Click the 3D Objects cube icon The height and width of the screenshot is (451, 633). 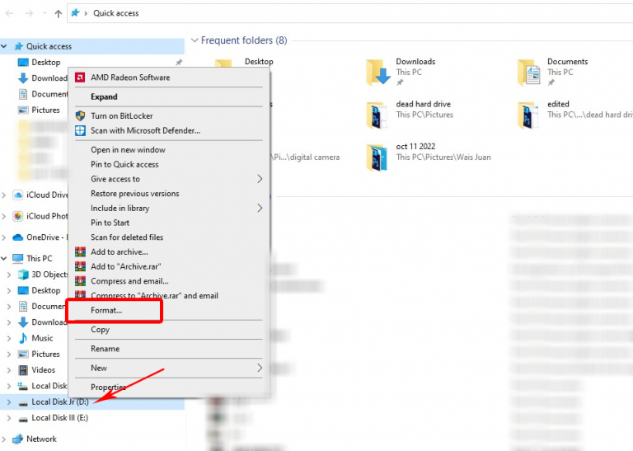coord(23,275)
